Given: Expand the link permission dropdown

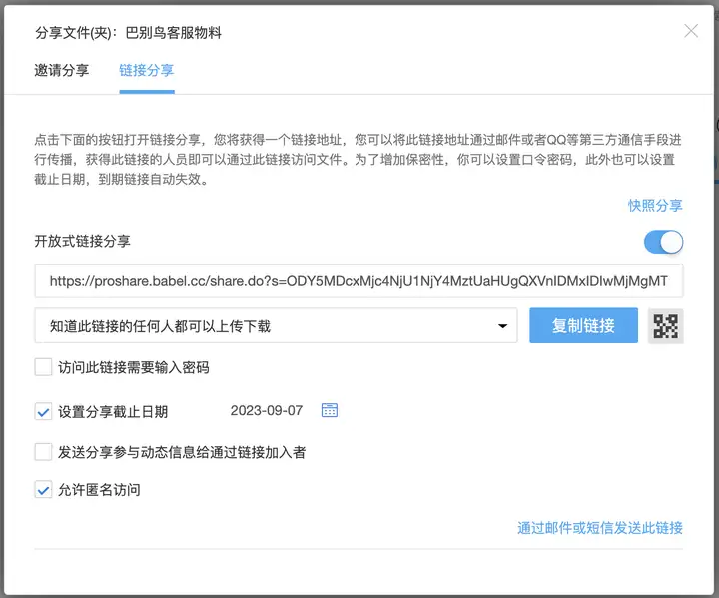Looking at the screenshot, I should [276, 326].
